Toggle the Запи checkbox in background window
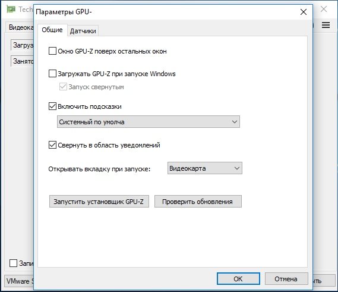The width and height of the screenshot is (338, 292). pos(13,263)
